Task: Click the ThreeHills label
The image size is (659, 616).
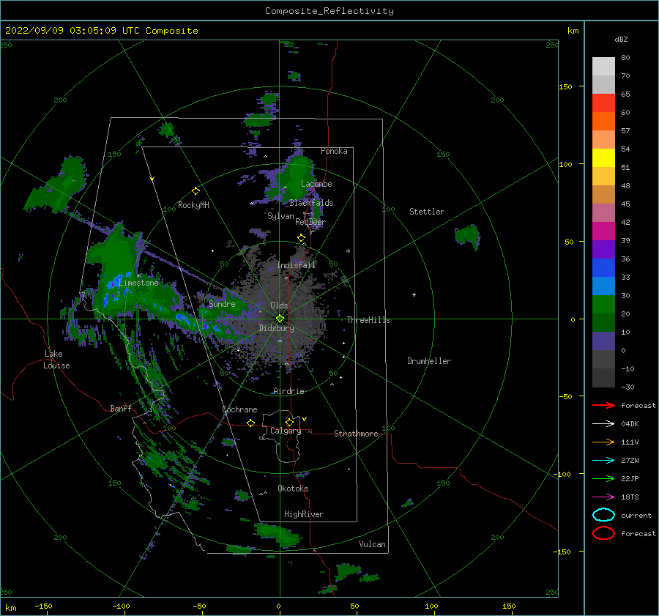Action: tap(368, 320)
